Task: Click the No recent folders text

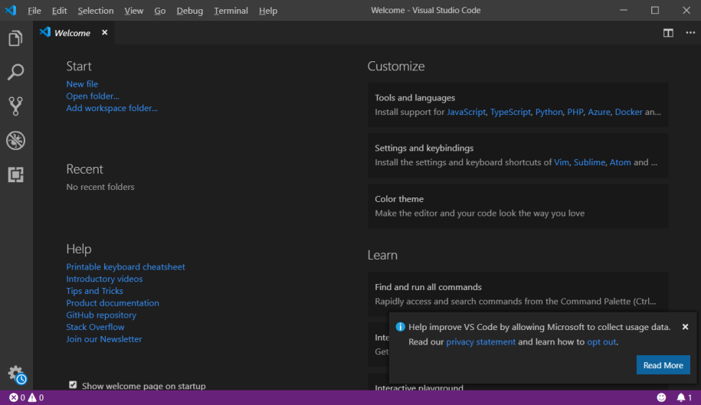Action: point(100,187)
